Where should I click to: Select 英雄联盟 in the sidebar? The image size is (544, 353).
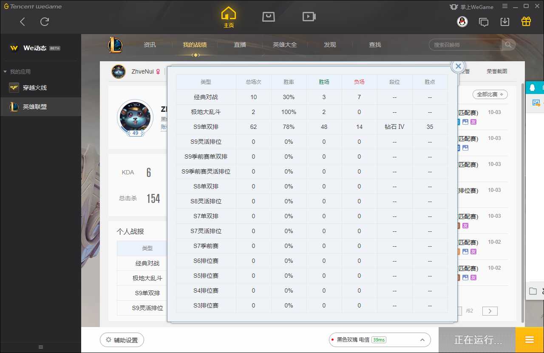tap(40, 107)
